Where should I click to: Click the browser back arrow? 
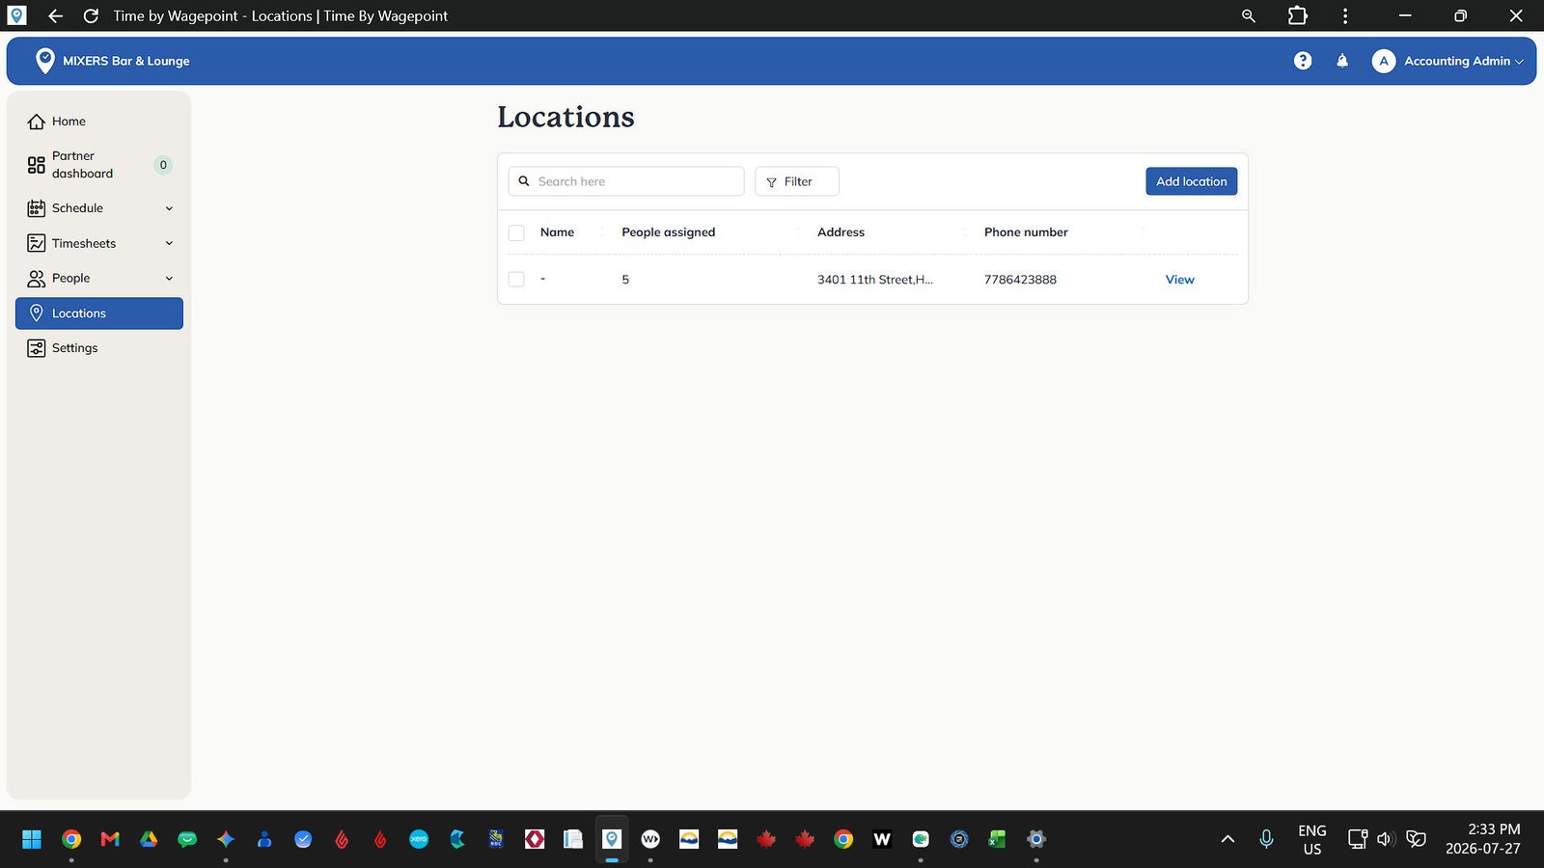point(55,15)
